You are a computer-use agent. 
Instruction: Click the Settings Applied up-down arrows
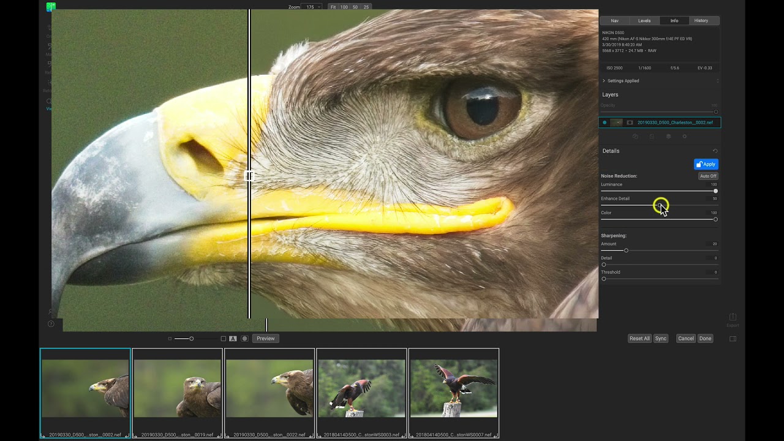click(717, 81)
